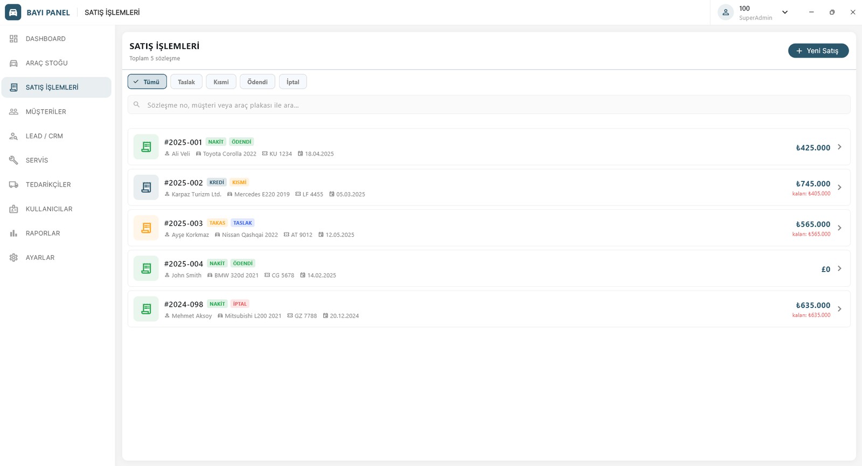This screenshot has height=466, width=862.
Task: Click the Lead / CRM person-search icon
Action: pyautogui.click(x=13, y=136)
